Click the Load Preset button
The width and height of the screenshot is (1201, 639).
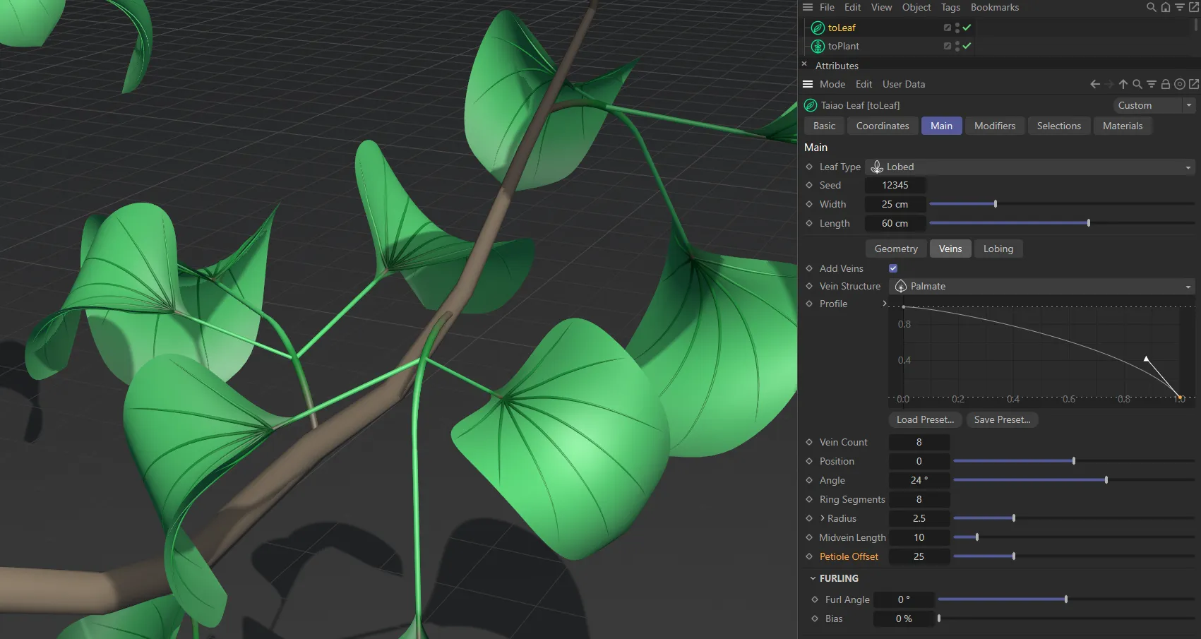924,419
